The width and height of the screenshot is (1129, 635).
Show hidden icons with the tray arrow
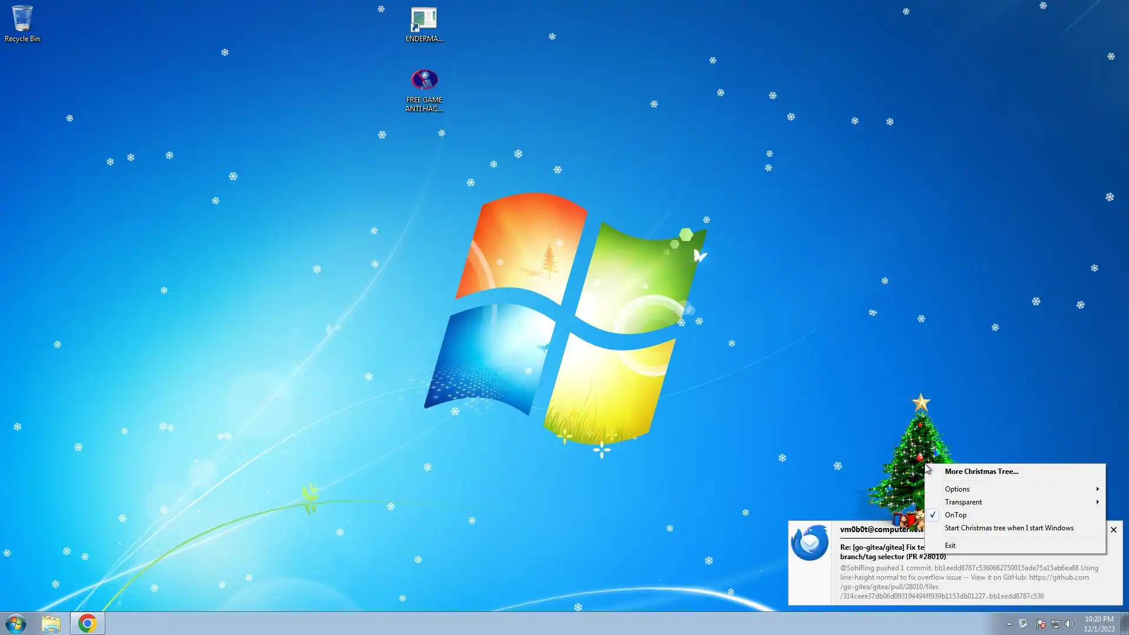(x=1009, y=624)
